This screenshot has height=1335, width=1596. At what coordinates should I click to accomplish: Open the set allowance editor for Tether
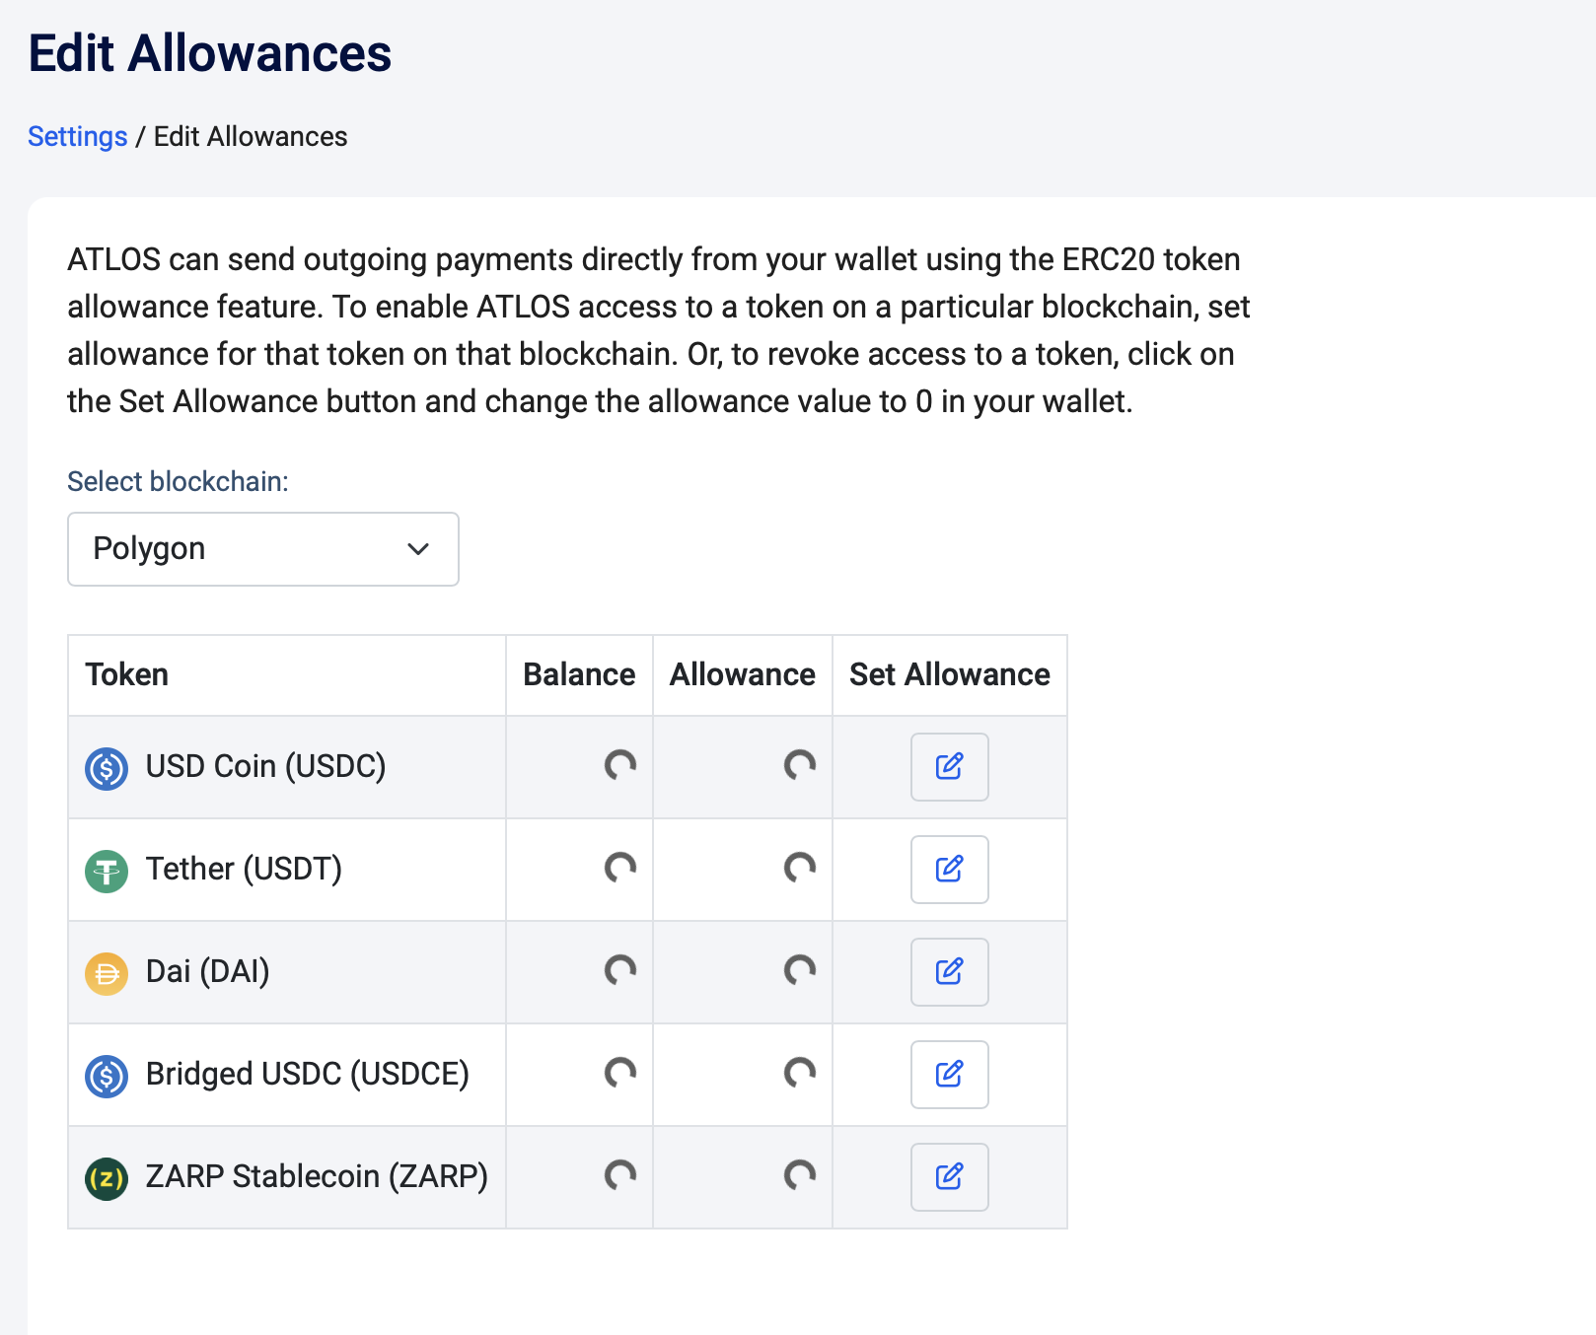pos(949,870)
